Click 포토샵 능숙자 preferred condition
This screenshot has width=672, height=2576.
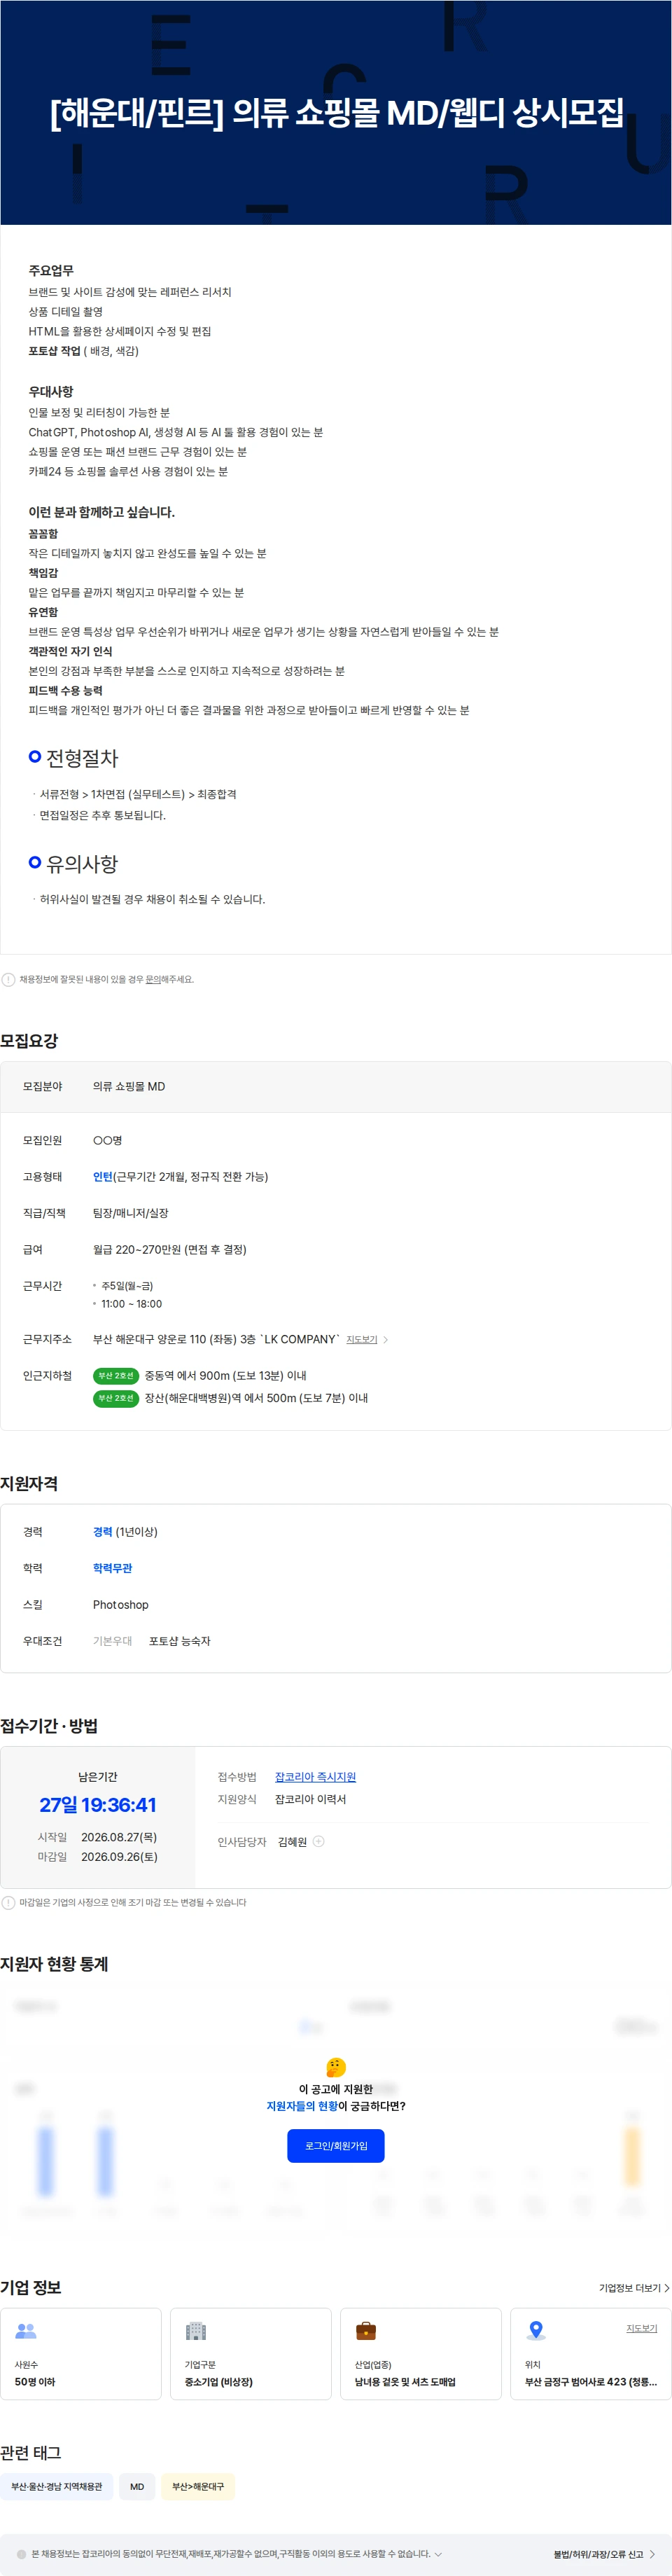point(180,1641)
